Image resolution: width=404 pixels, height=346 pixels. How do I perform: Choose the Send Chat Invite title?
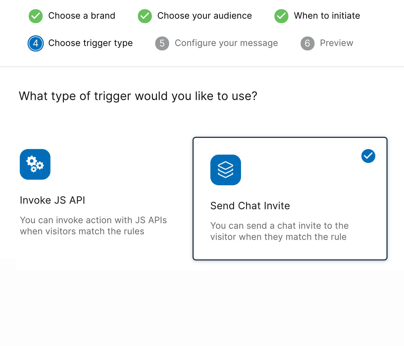pyautogui.click(x=250, y=206)
